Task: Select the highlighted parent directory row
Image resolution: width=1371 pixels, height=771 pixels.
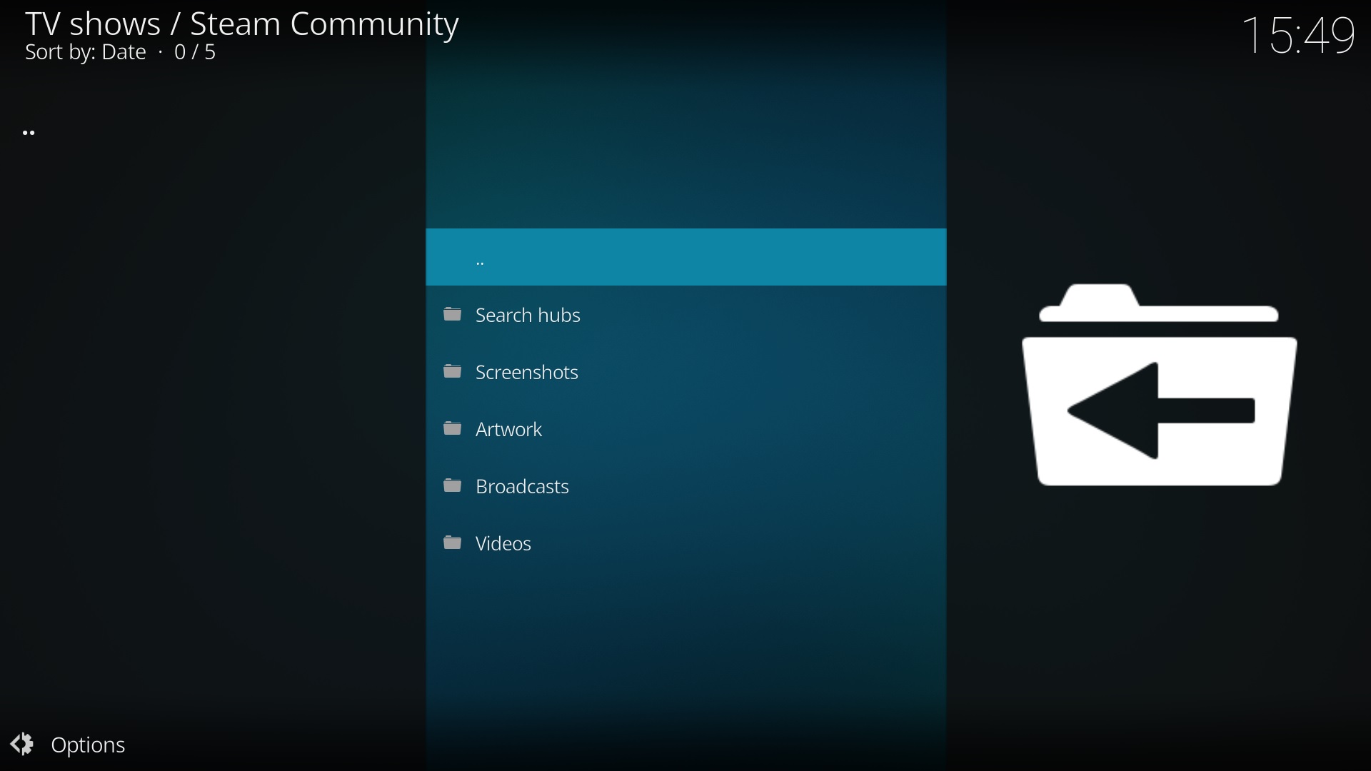Action: (x=685, y=258)
